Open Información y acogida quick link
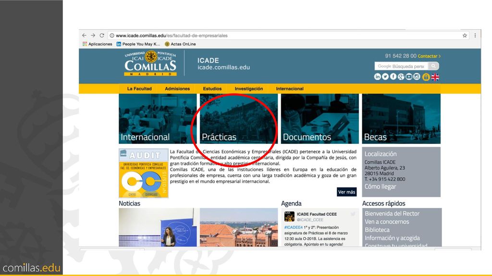Viewport: 492px width, 276px height. pos(392,238)
